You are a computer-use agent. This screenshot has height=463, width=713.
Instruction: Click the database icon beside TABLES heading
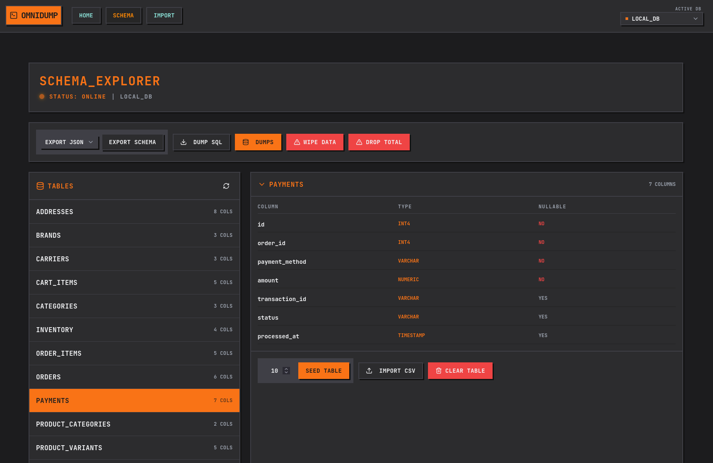pyautogui.click(x=40, y=186)
